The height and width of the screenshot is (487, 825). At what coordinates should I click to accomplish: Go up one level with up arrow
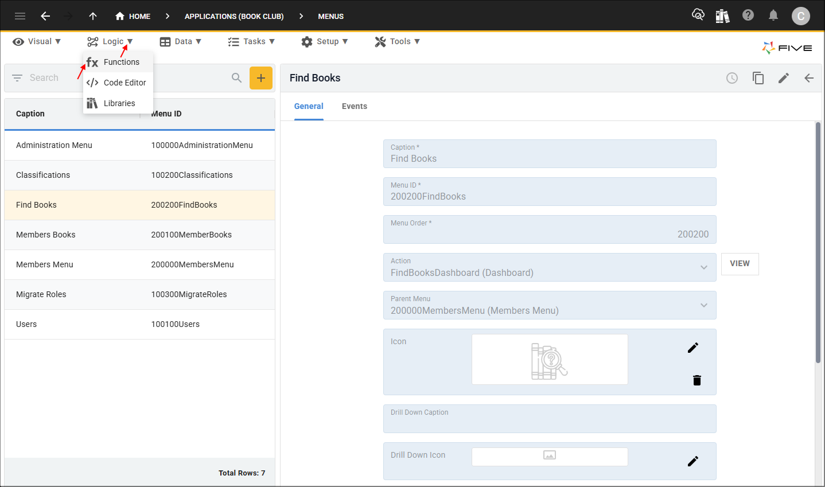tap(93, 16)
